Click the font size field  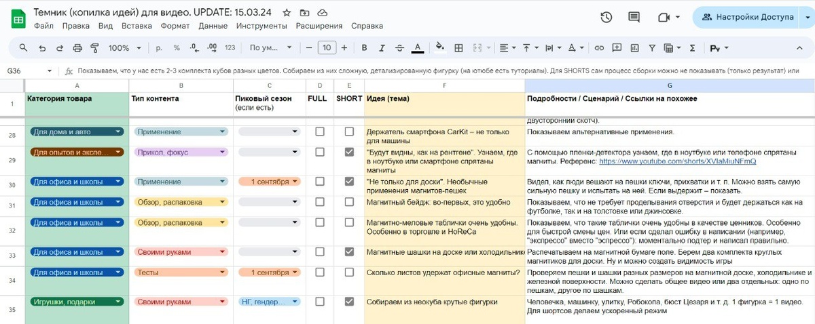tap(327, 48)
